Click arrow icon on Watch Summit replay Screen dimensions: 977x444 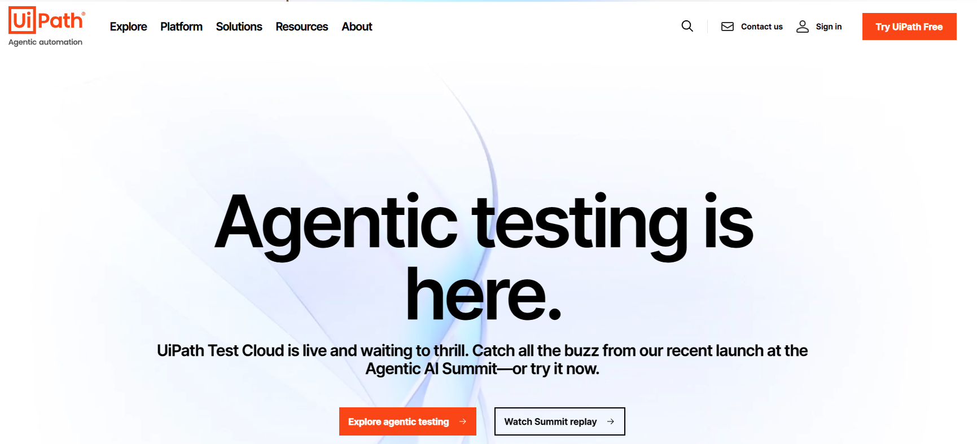pos(611,421)
